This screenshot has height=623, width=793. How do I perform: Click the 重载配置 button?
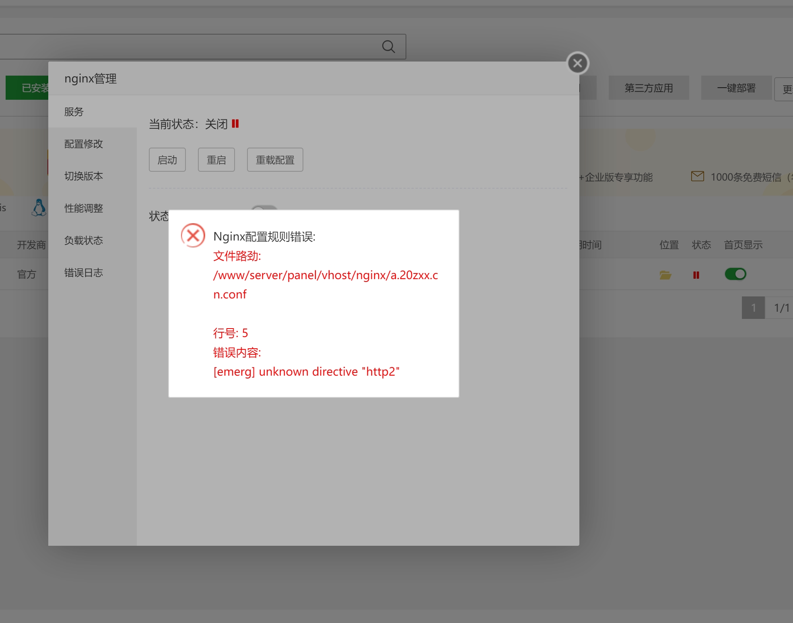[275, 160]
